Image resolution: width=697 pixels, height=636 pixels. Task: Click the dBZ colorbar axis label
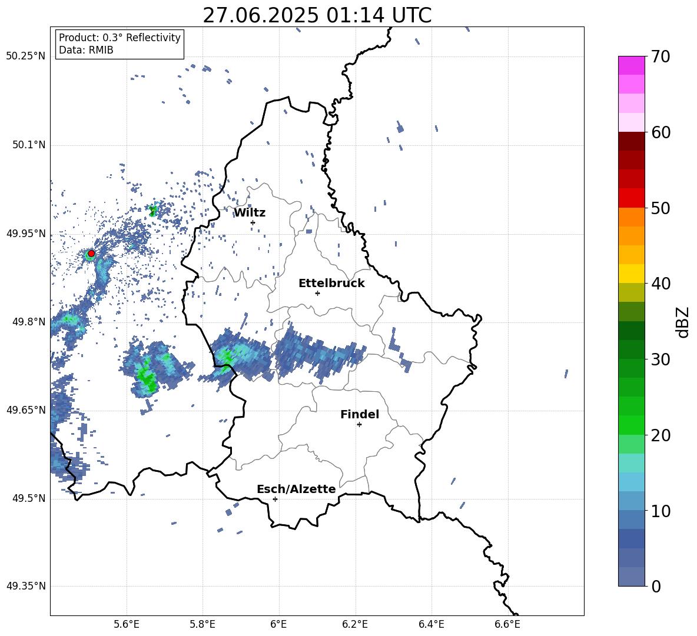click(683, 322)
